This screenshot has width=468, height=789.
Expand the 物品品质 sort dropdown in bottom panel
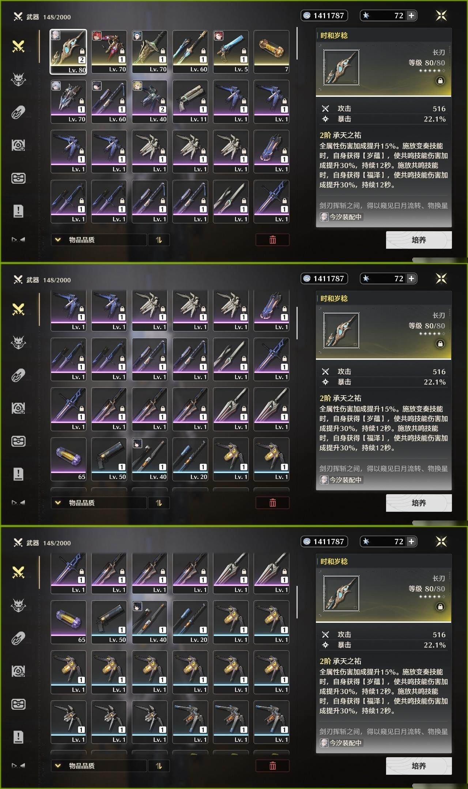(99, 766)
